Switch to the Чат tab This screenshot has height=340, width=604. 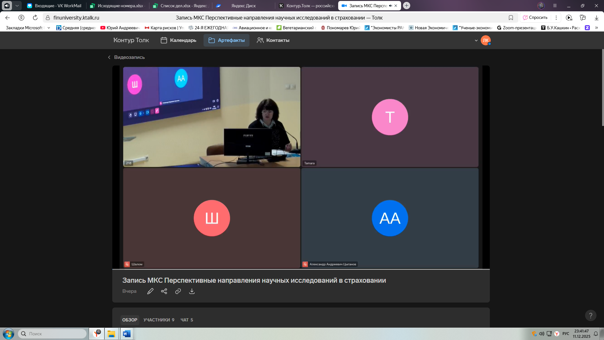187,320
